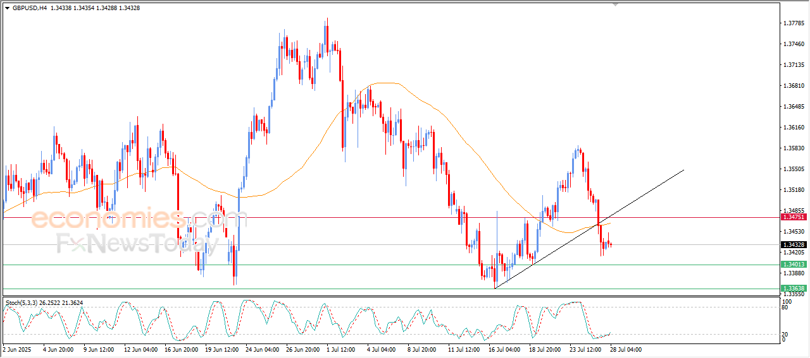Click the 1.35180 price axis value
This screenshot has width=810, height=358.
[794, 190]
